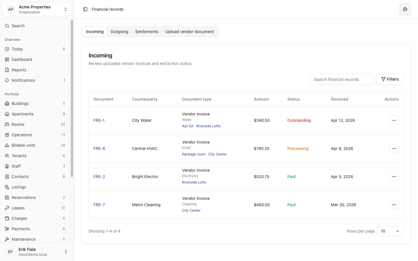The width and height of the screenshot is (418, 261).
Task: Click the Riverside Lofts link for FRE-2
Action: pos(194,182)
